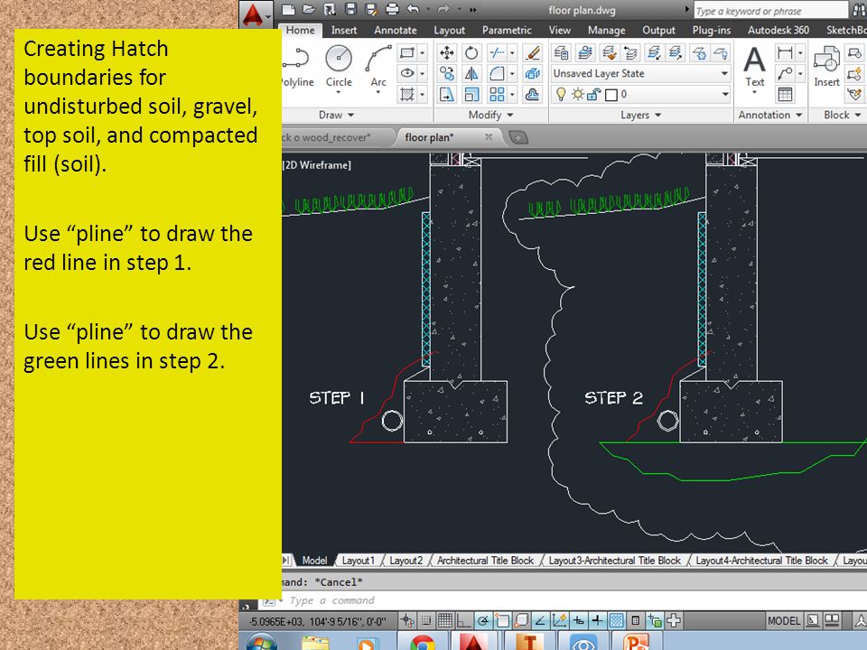Expand the Layers panel
The width and height of the screenshot is (867, 650).
pyautogui.click(x=641, y=115)
